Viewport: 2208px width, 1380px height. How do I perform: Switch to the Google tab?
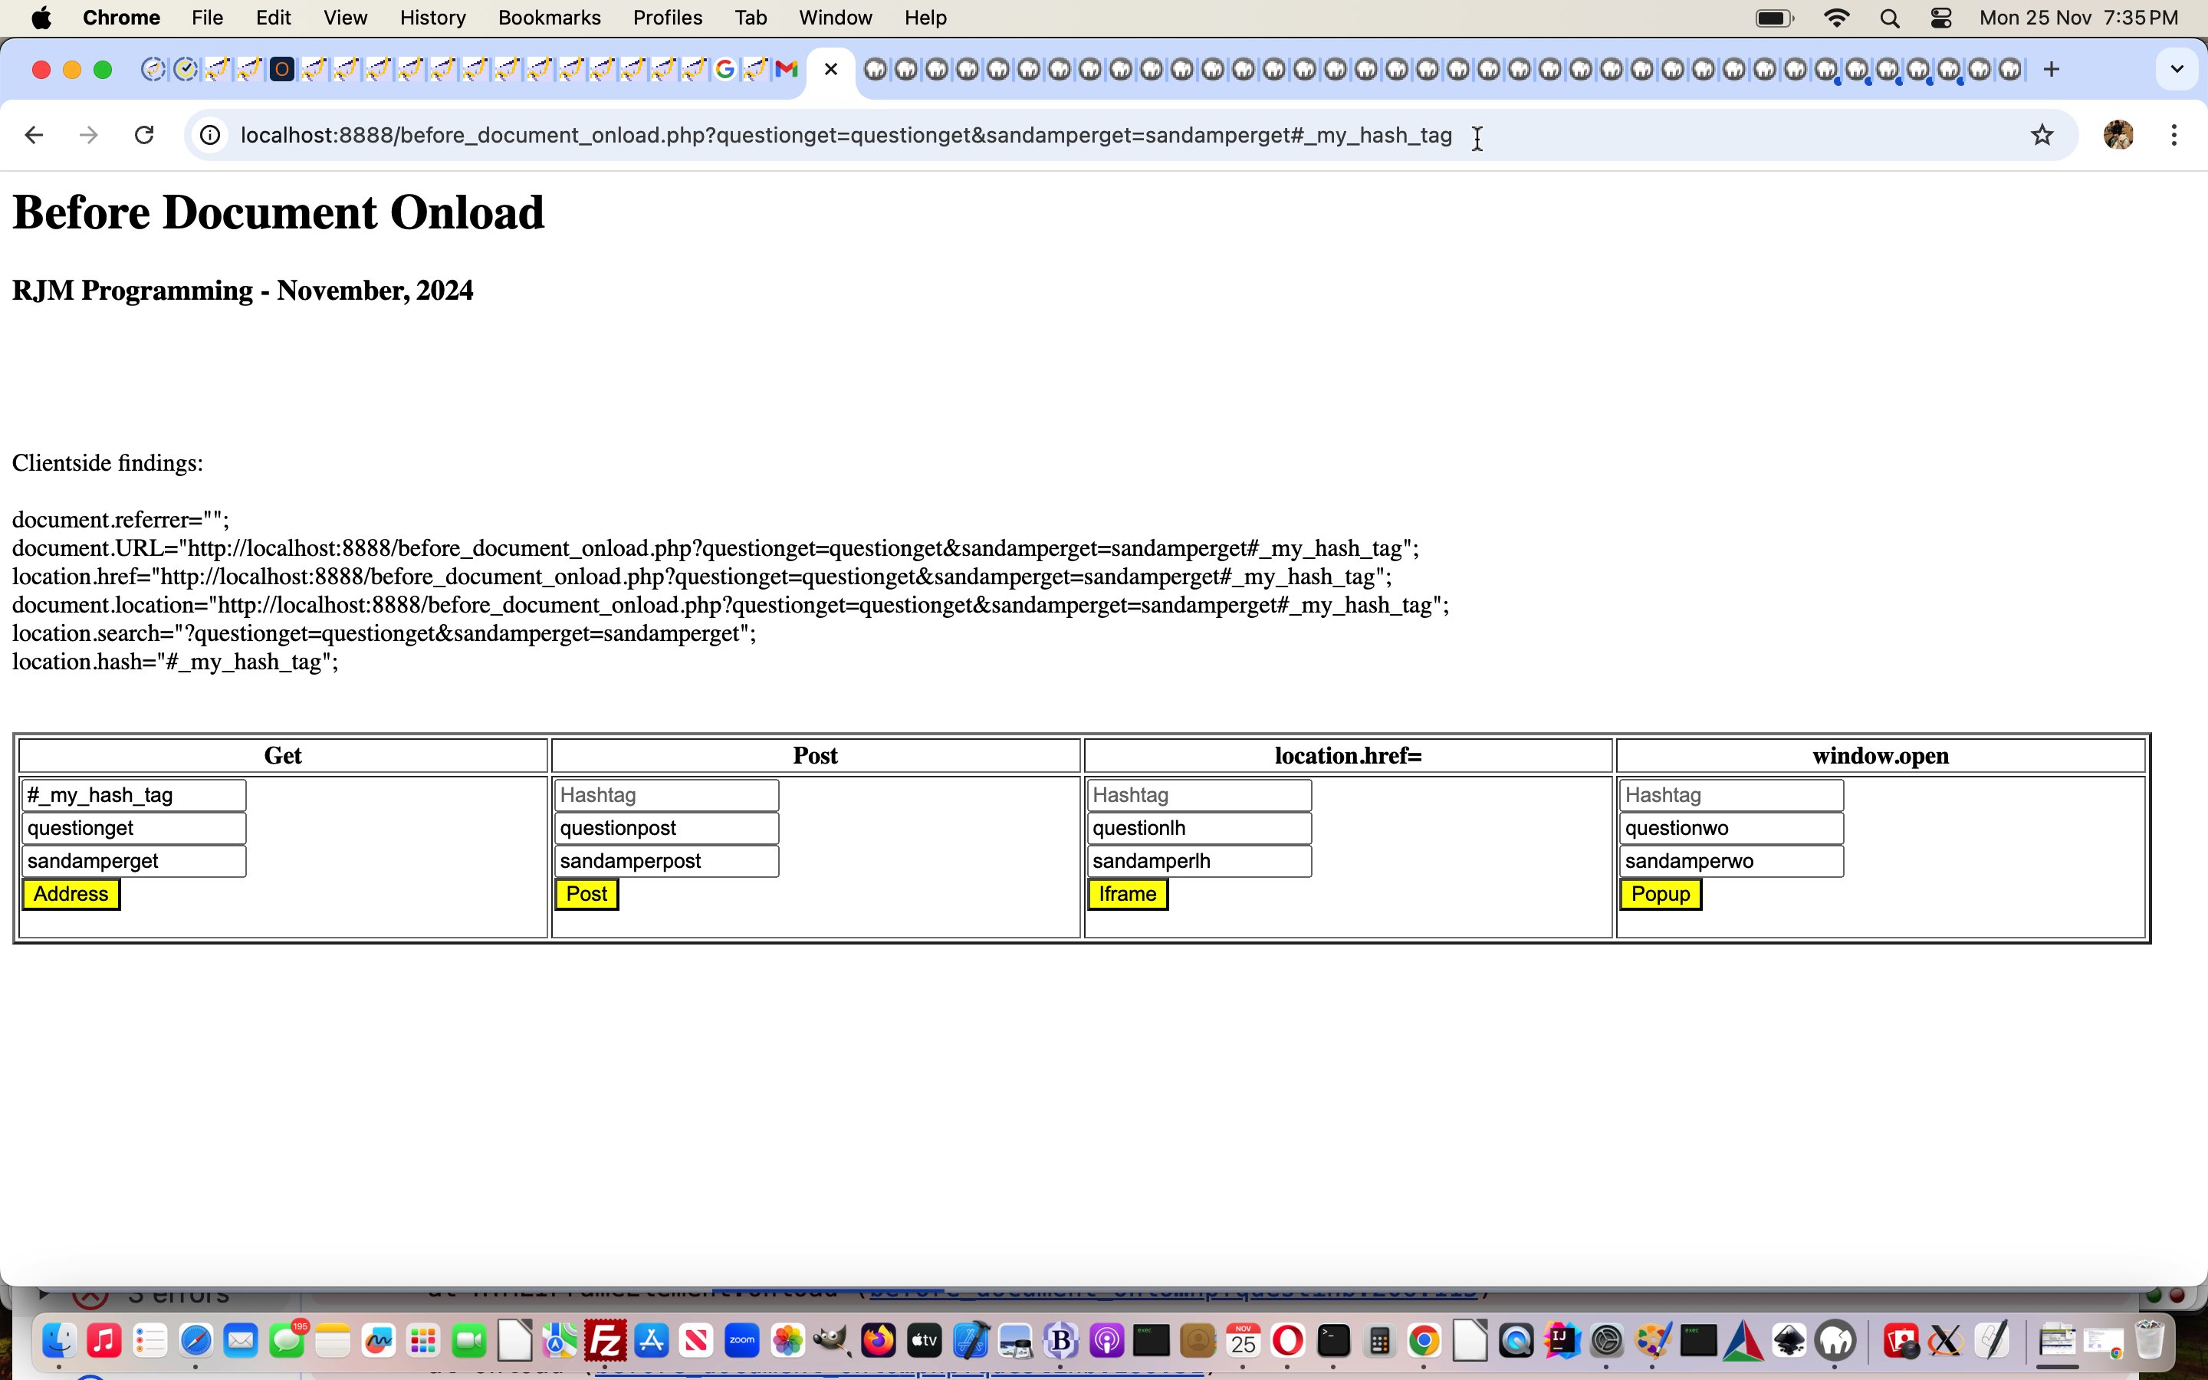(x=725, y=69)
